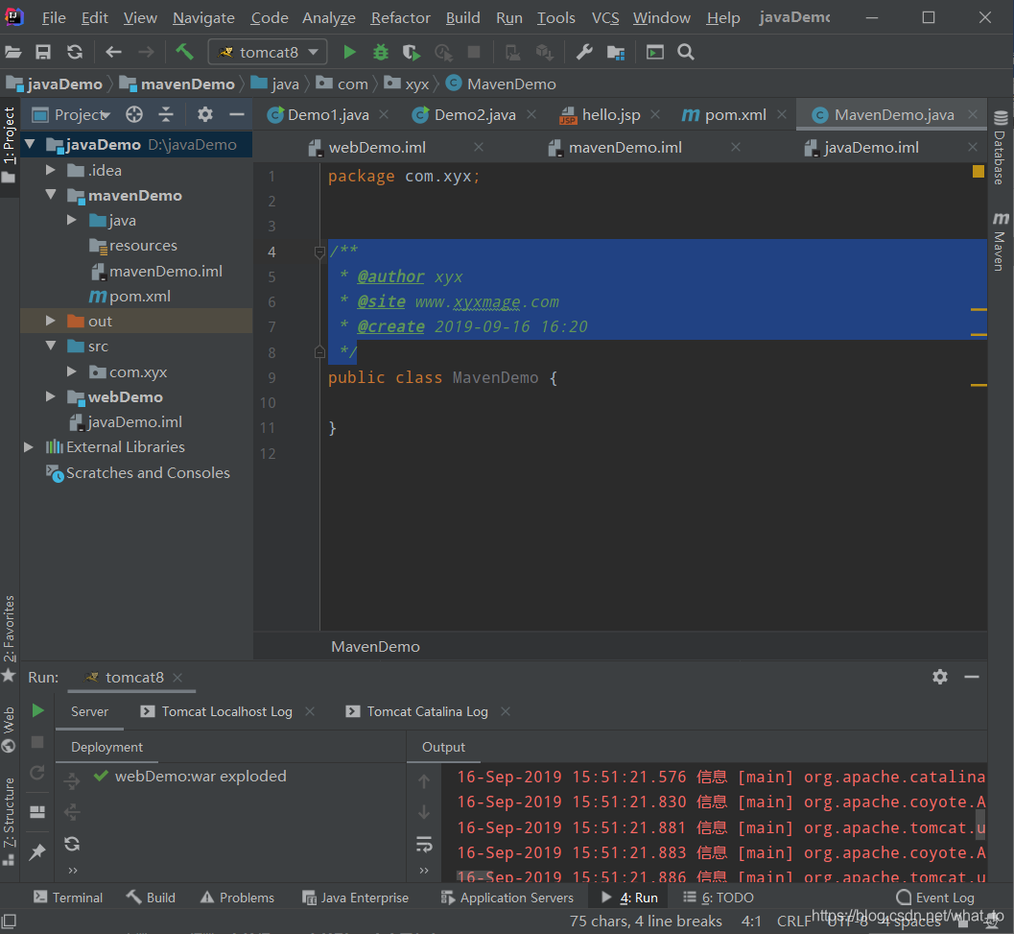Open Settings with the wrench icon

click(584, 52)
